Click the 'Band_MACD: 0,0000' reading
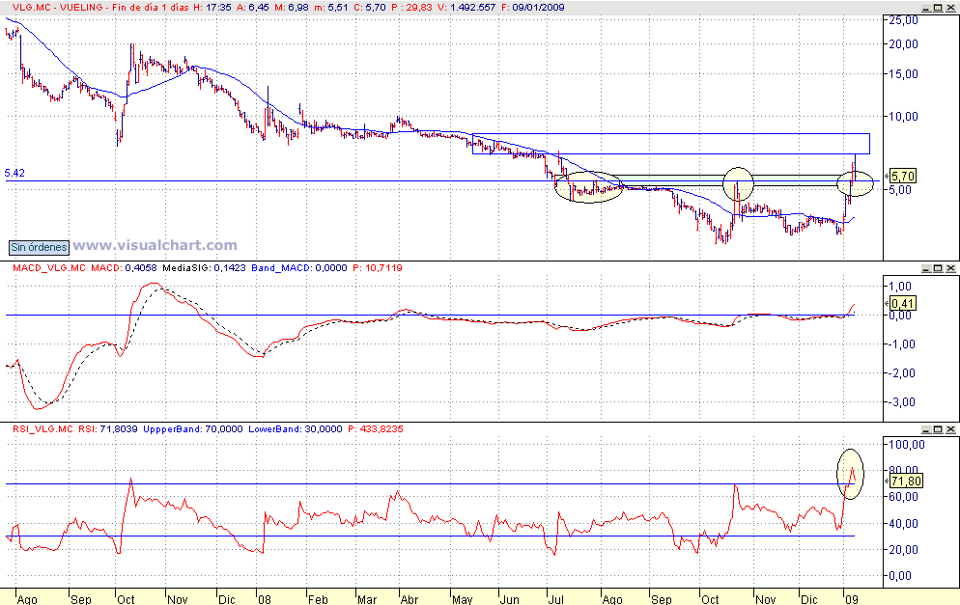The height and width of the screenshot is (605, 960). pyautogui.click(x=299, y=268)
